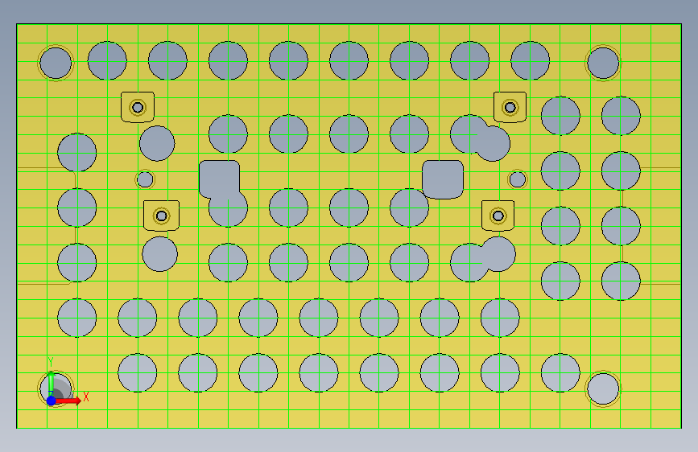Select the counterbored hole in the top-right corner
Screen dimensions: 698x452
coord(603,63)
